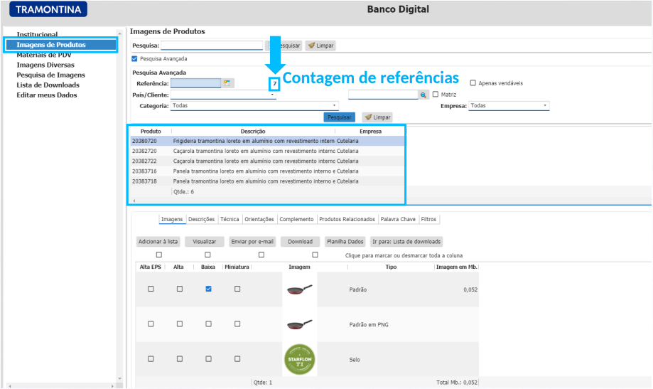Click the Download button

tap(301, 242)
